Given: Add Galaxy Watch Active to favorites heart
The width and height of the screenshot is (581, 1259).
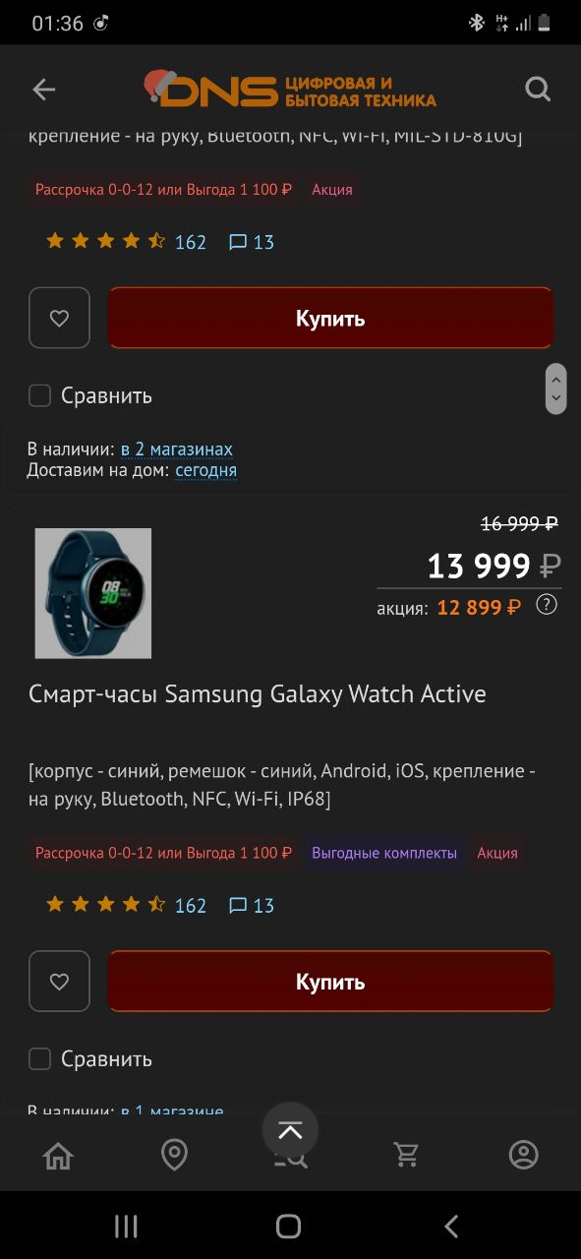Looking at the screenshot, I should pos(59,981).
